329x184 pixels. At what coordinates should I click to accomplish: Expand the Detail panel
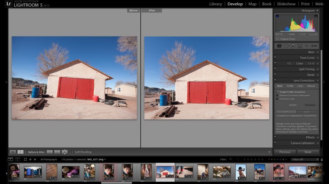tap(317, 75)
